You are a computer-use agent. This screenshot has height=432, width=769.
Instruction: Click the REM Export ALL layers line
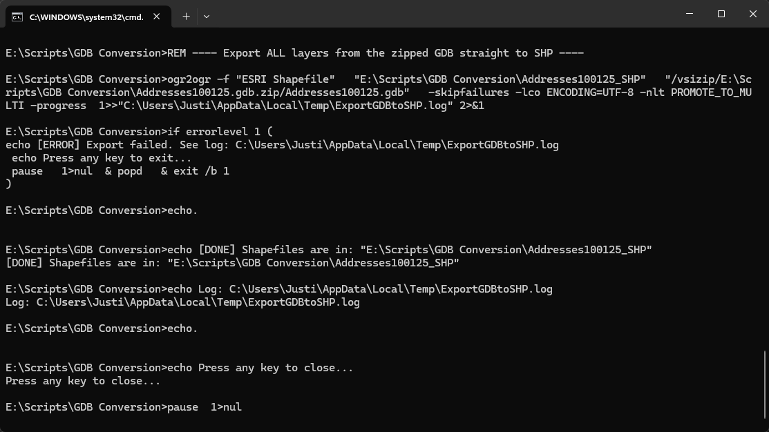pyautogui.click(x=294, y=53)
